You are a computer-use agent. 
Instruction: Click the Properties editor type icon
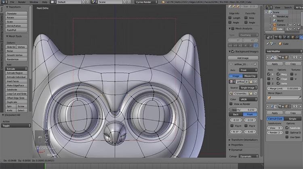click(269, 37)
